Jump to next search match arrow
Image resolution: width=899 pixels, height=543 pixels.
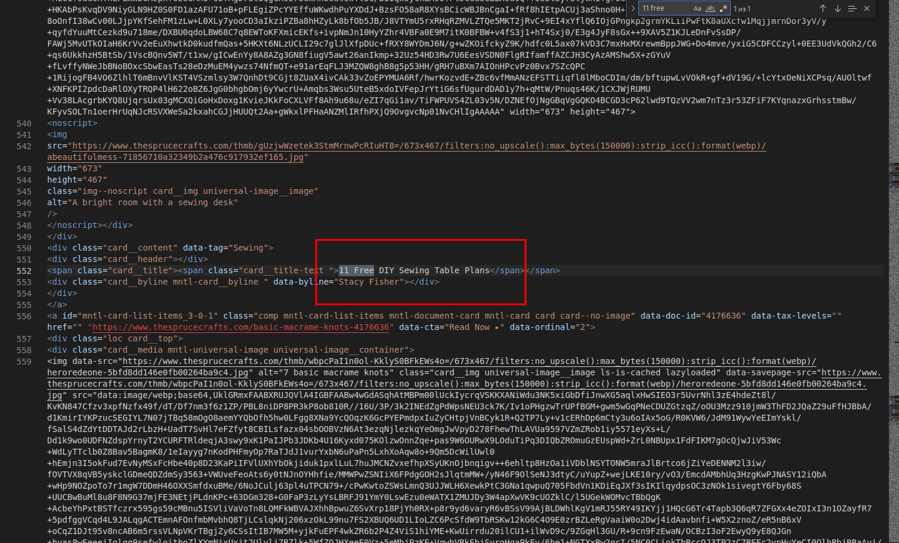point(838,8)
